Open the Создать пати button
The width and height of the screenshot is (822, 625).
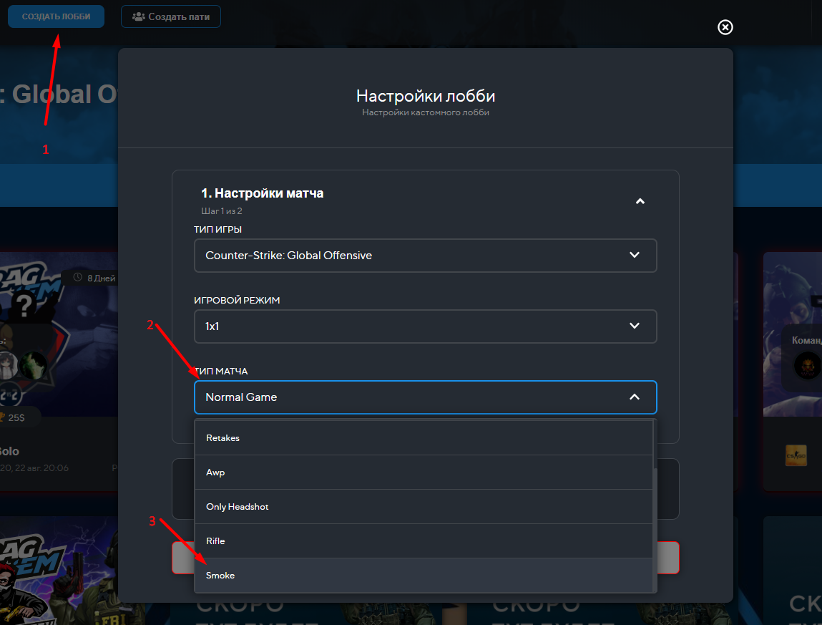171,16
